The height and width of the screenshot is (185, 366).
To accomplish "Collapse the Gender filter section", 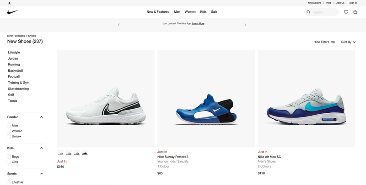I will click(x=42, y=117).
